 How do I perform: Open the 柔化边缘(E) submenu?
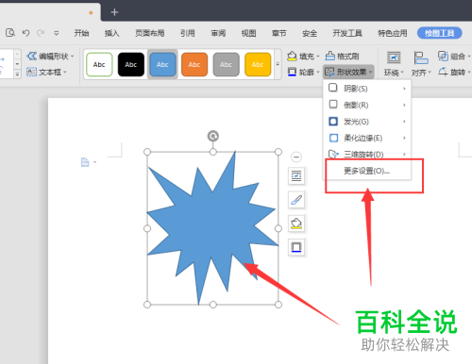point(367,138)
